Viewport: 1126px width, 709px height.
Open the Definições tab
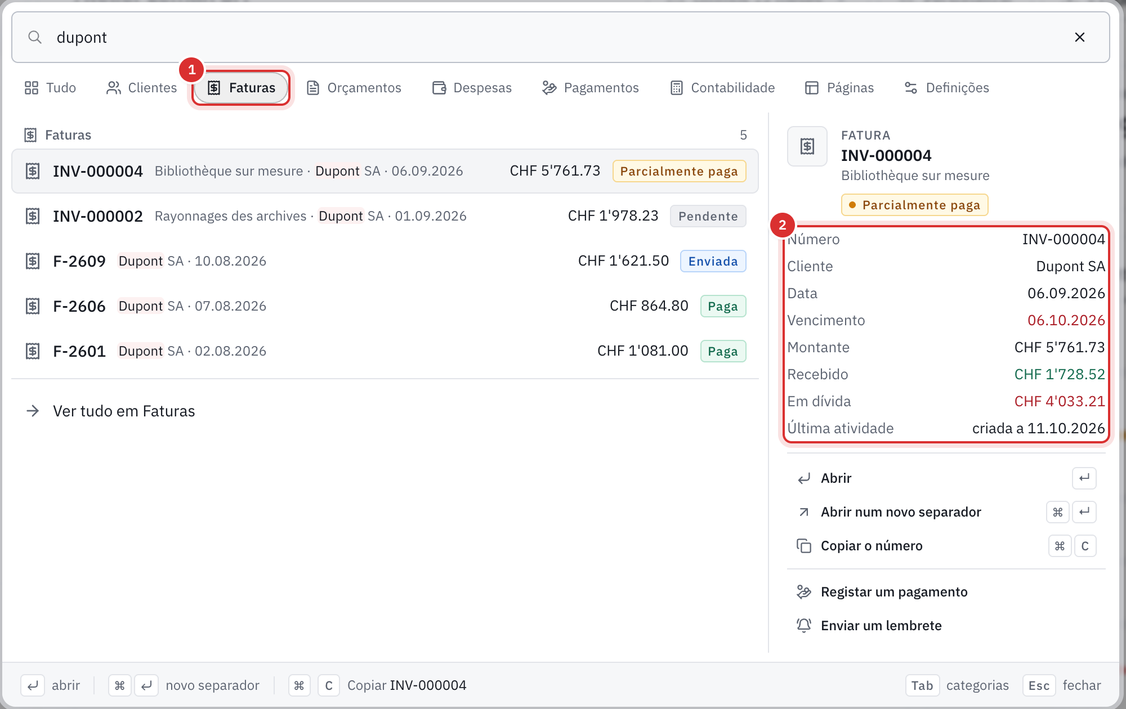[x=946, y=88]
